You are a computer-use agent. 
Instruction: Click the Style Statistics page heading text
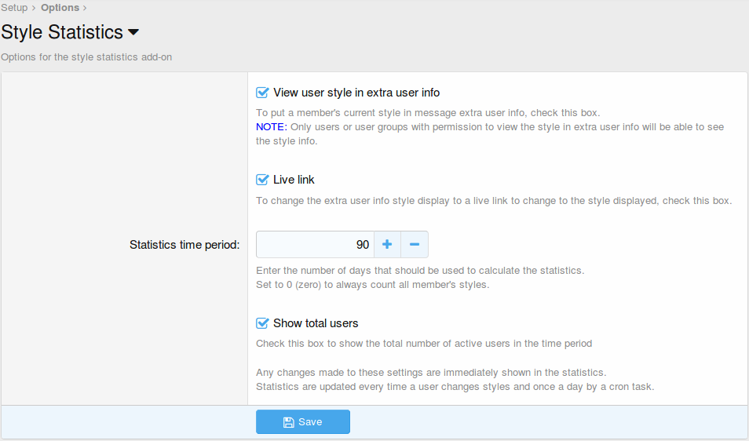pos(62,32)
